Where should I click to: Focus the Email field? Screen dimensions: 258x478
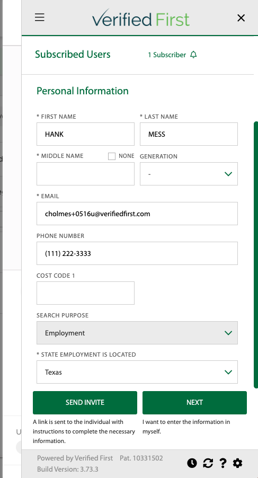point(137,214)
